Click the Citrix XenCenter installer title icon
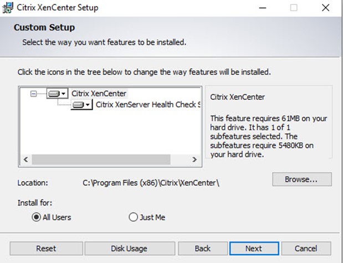 tap(8, 8)
